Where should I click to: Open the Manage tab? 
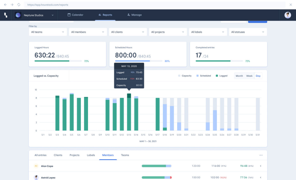coord(134,15)
